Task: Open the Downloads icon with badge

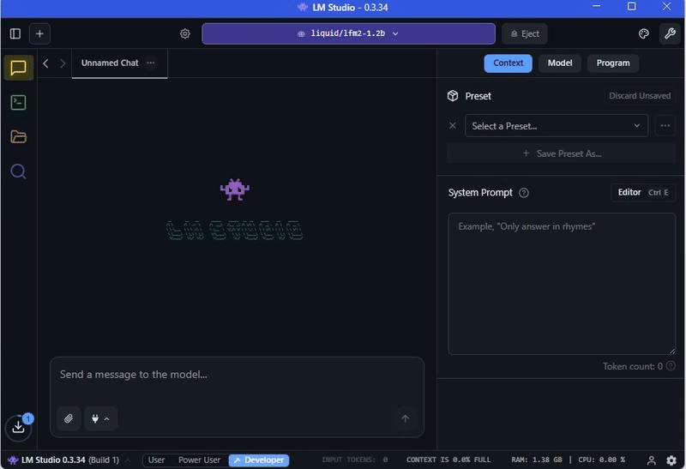Action: [18, 427]
